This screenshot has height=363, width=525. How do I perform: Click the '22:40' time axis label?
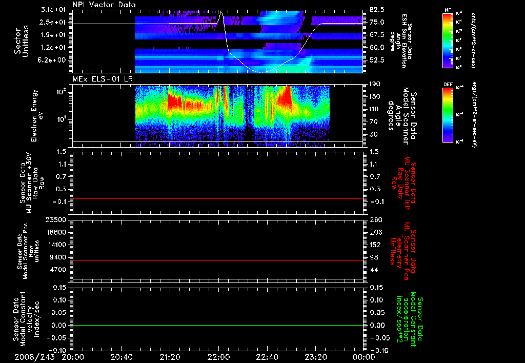(267, 357)
